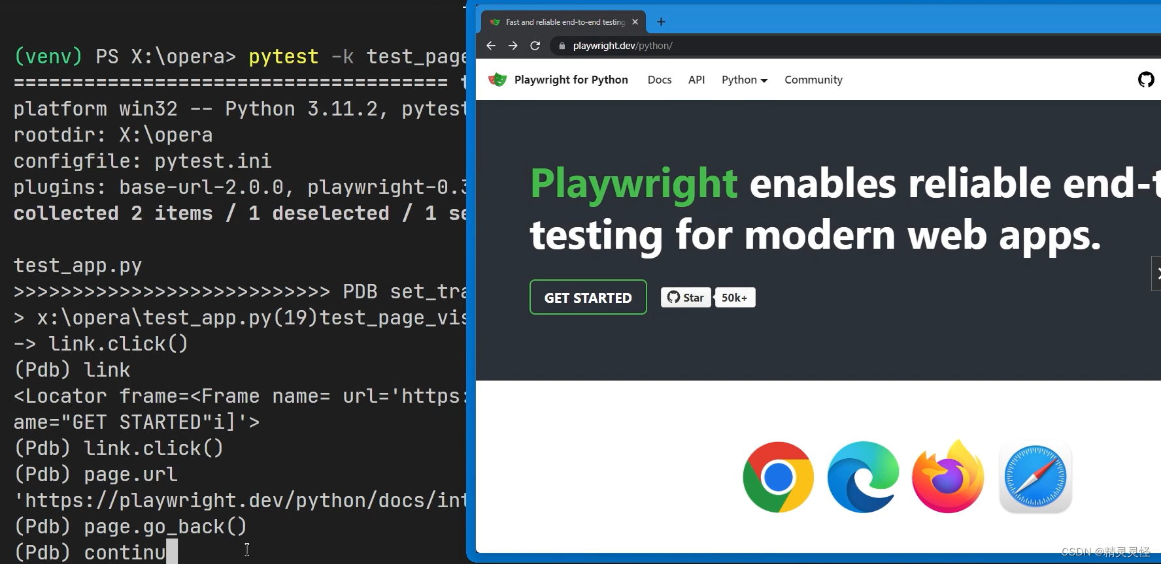Click the GitHub Star button
This screenshot has width=1161, height=564.
point(686,298)
